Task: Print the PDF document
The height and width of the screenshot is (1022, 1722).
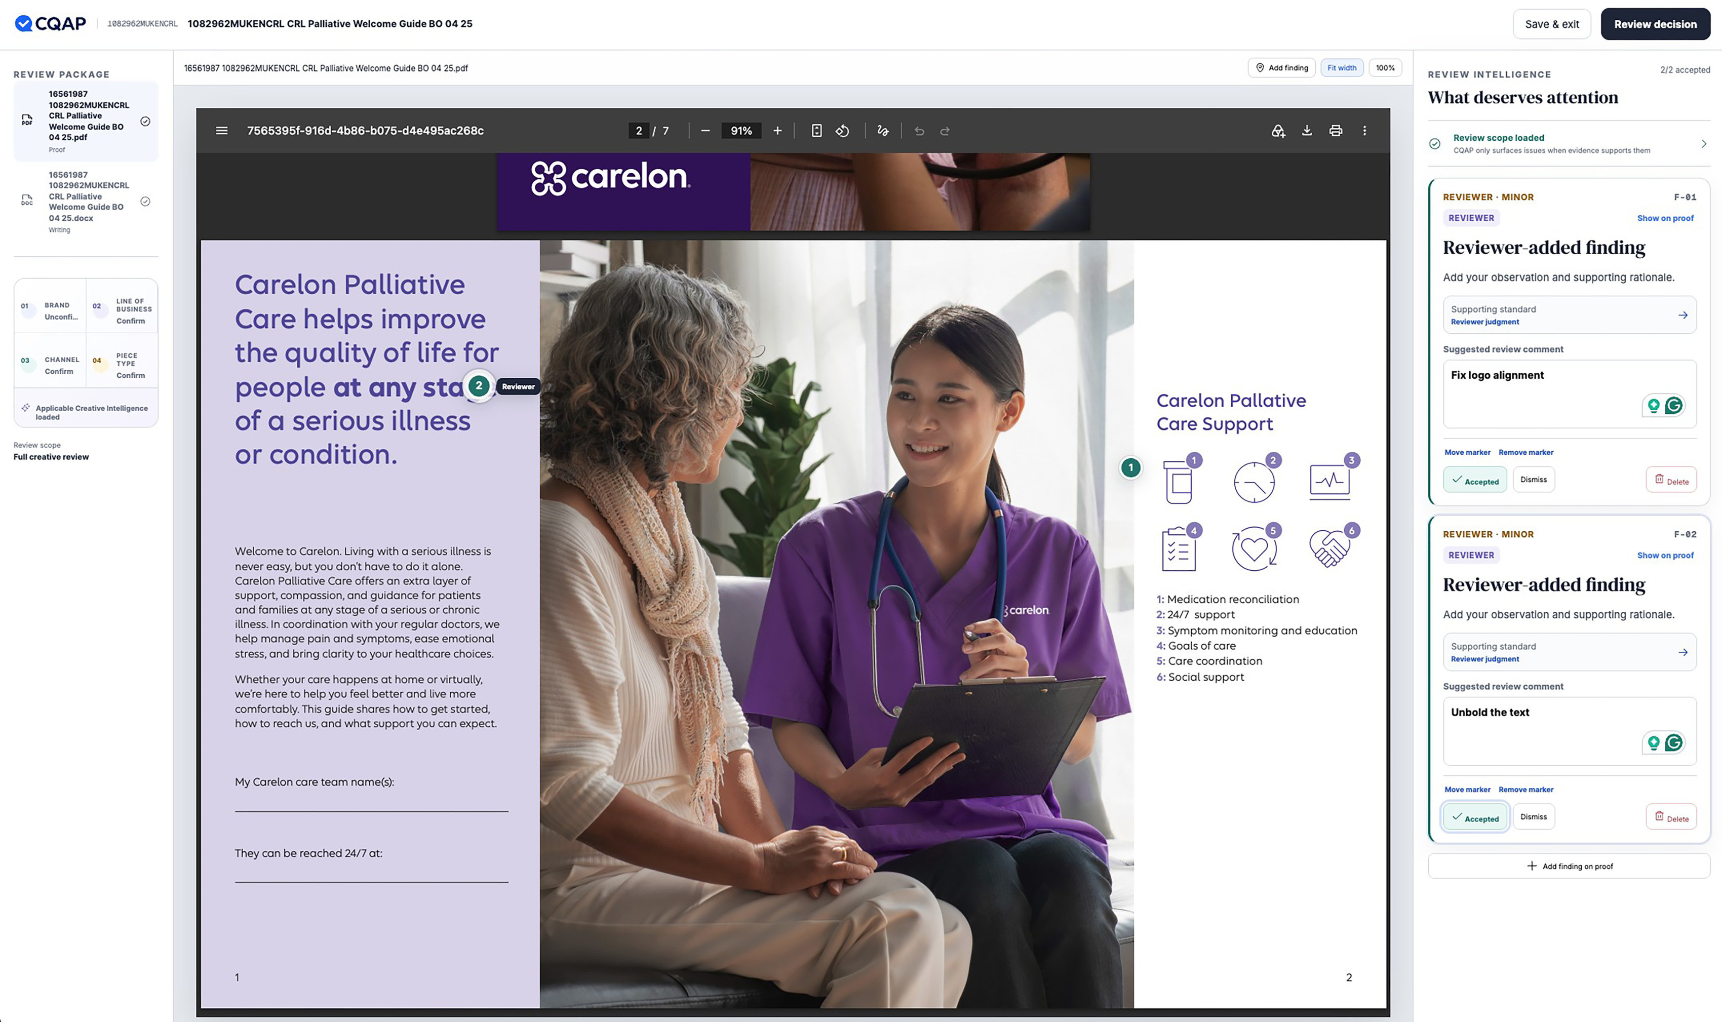Action: tap(1336, 131)
